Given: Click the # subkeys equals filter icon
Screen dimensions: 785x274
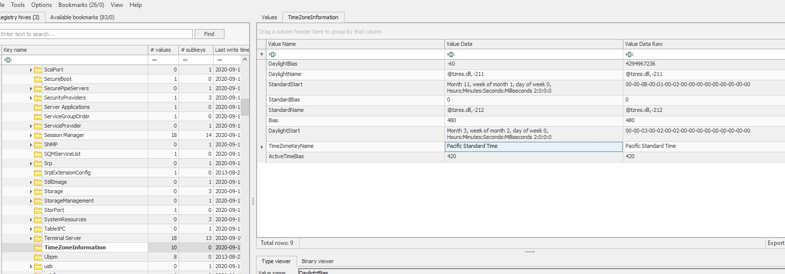Looking at the screenshot, I should pyautogui.click(x=185, y=60).
